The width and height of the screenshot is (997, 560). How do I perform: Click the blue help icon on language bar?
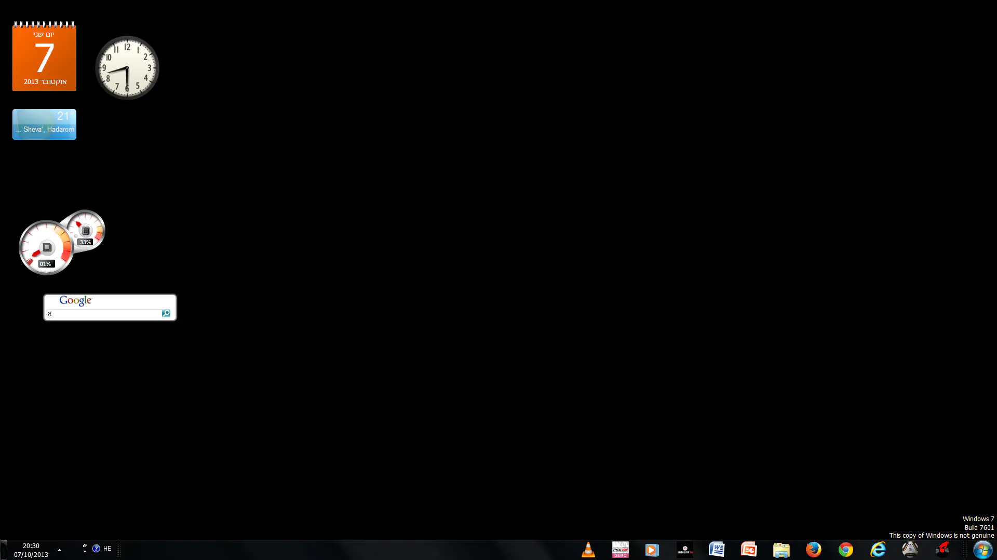pos(96,549)
